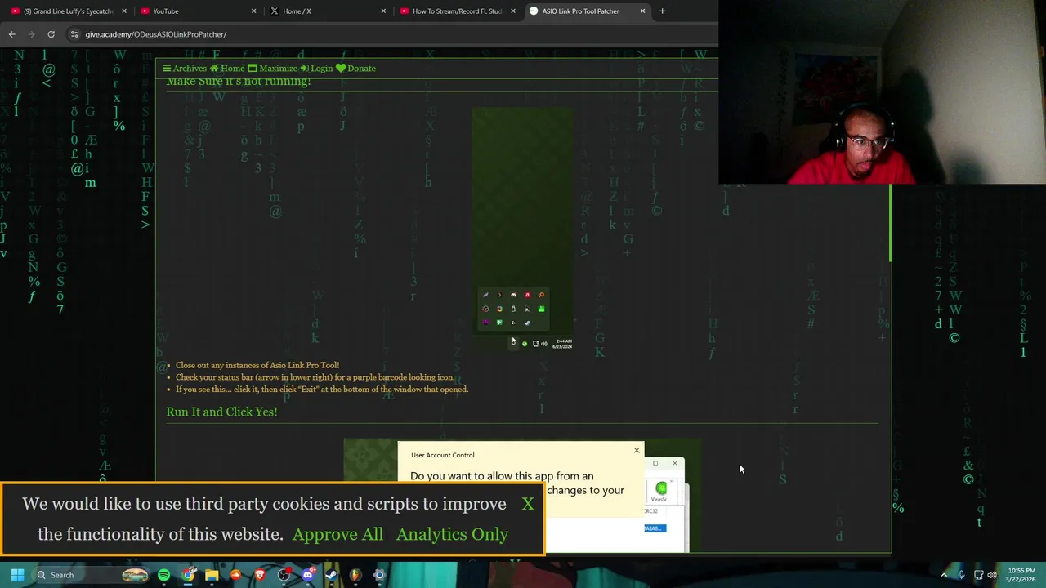Open Discord from the taskbar

point(307,575)
